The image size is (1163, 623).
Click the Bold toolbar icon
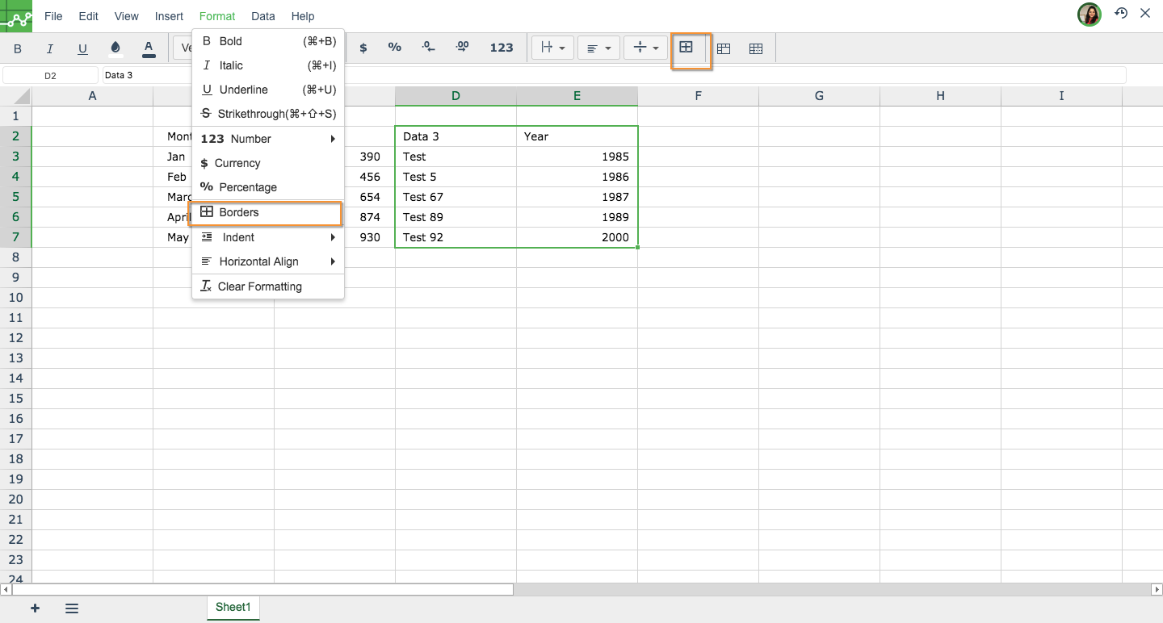pos(18,48)
